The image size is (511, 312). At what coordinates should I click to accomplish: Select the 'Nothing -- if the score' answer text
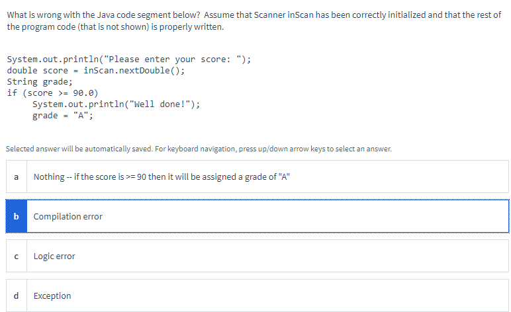point(162,176)
